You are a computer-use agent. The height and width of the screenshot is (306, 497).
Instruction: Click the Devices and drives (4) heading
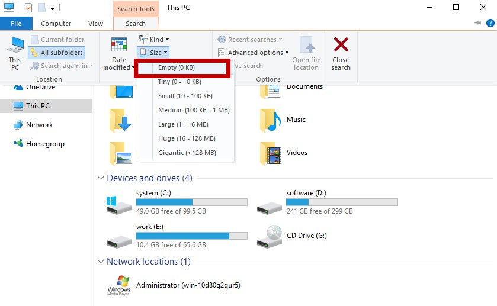[x=150, y=178]
